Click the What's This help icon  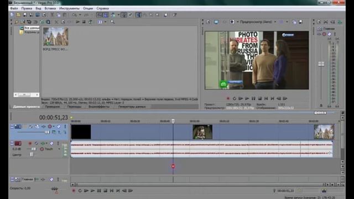[175, 15]
